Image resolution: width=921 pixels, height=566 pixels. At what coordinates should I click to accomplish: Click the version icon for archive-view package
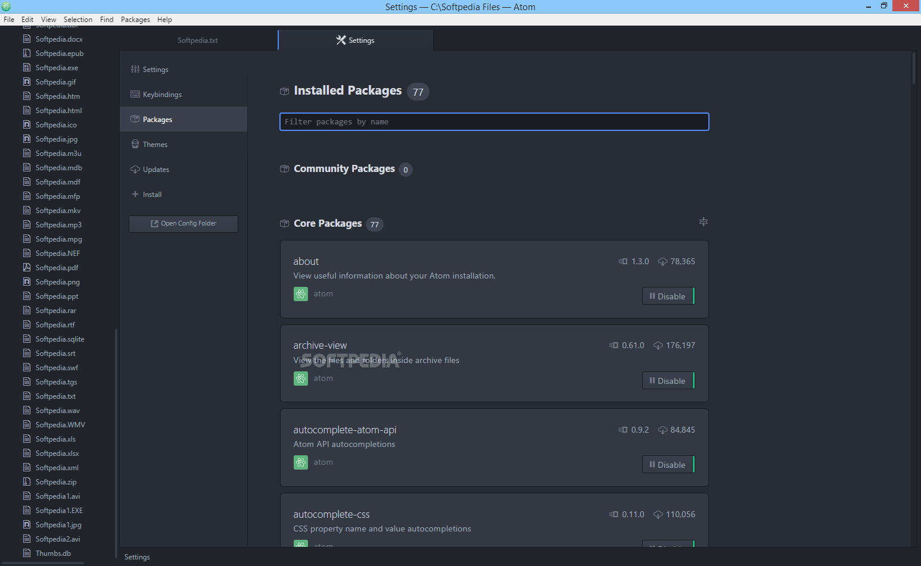point(614,346)
